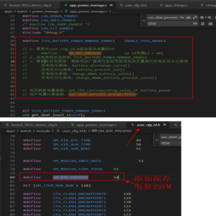Close the user_cfg_id.h tab in lower editor
The image size is (216, 216).
[164, 125]
